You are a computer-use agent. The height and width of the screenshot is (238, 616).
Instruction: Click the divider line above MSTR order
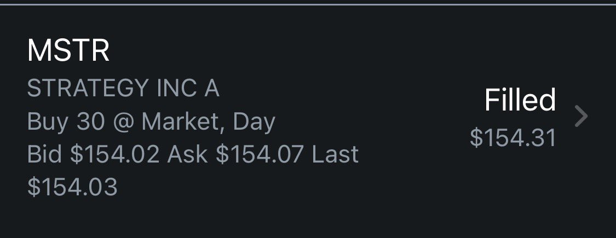point(308,4)
